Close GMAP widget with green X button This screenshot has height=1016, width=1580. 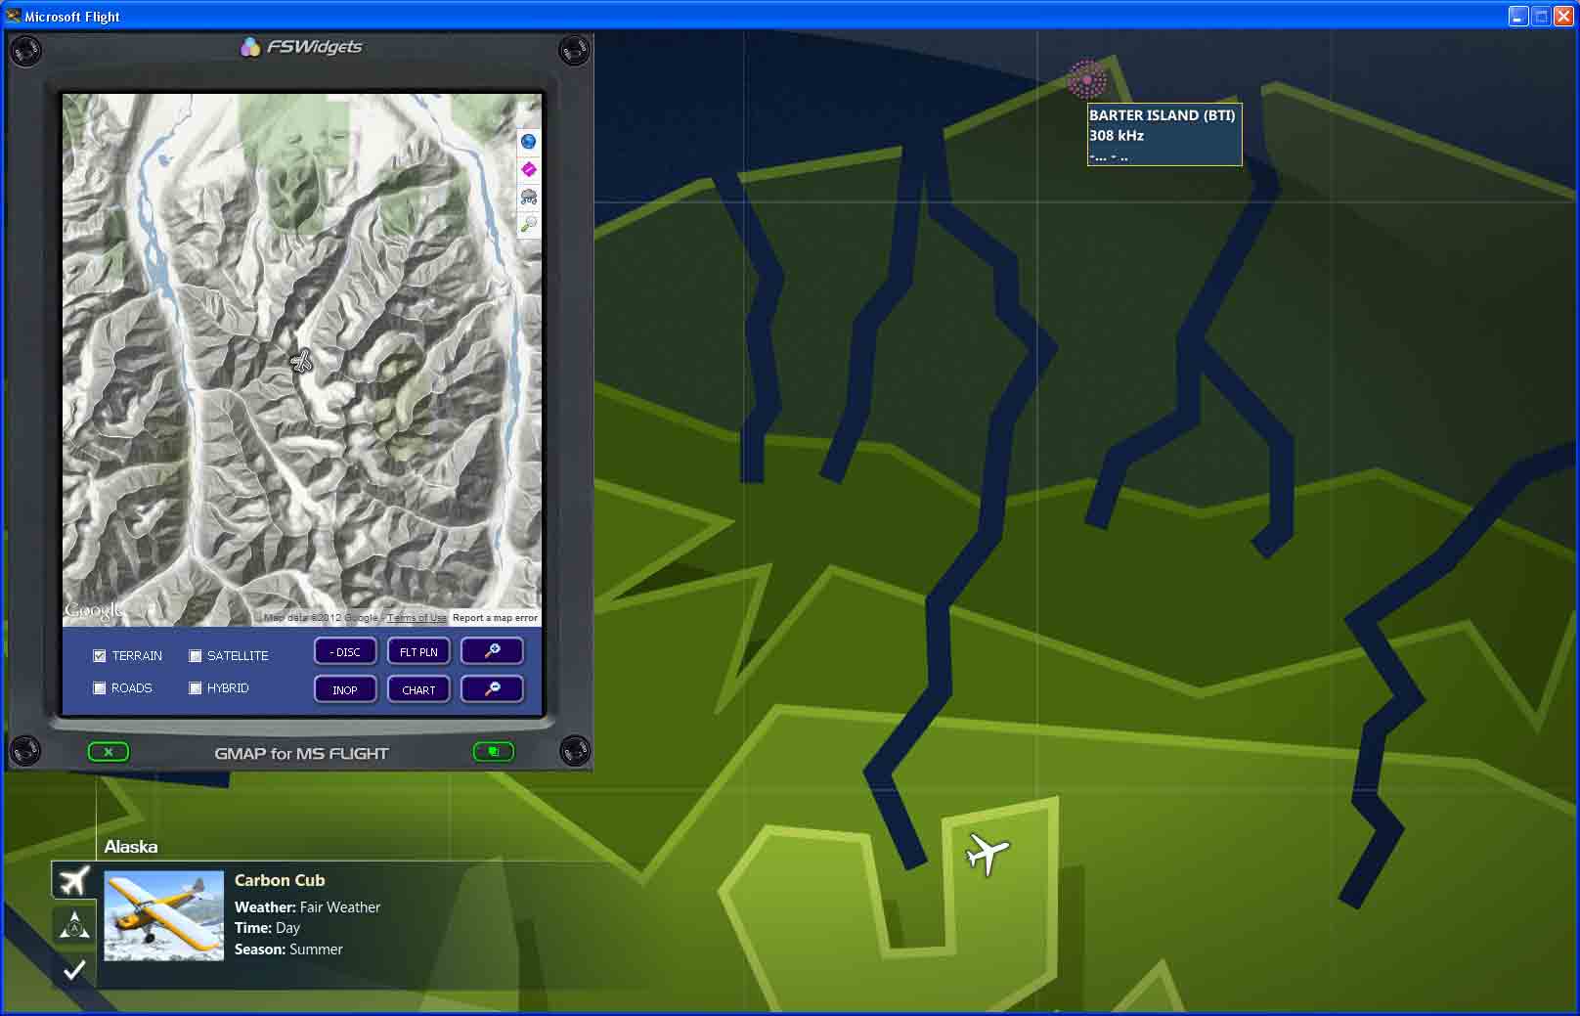pos(109,752)
